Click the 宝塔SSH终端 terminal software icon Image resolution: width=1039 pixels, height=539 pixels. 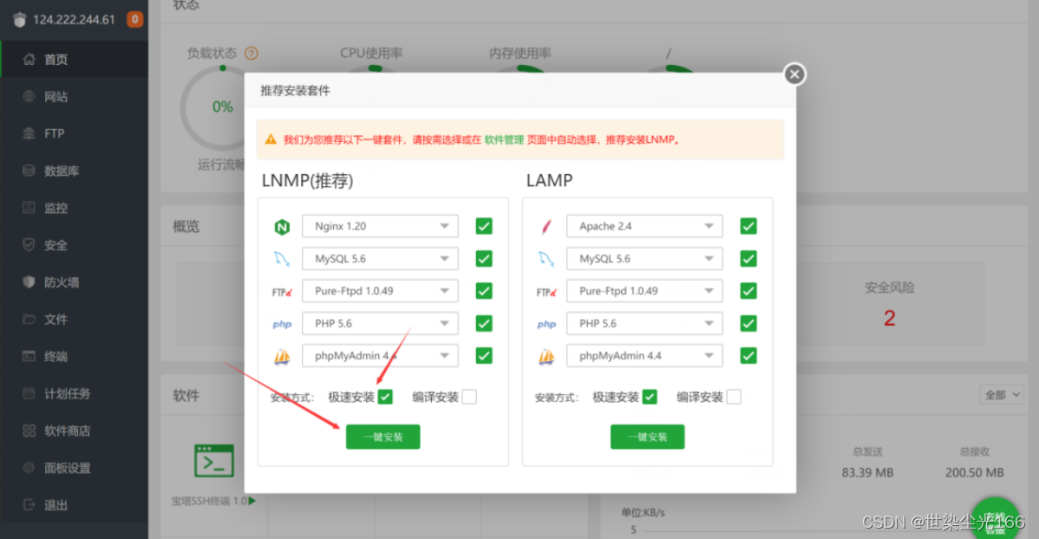coord(214,461)
